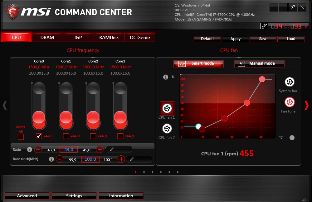Click the Manual mode percent icon
This screenshot has width=312, height=202.
point(241,64)
